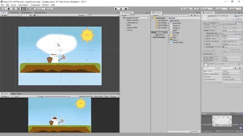Open Shaded draw mode dropdown
Viewport: 243px width, 136px height.
(9, 15)
